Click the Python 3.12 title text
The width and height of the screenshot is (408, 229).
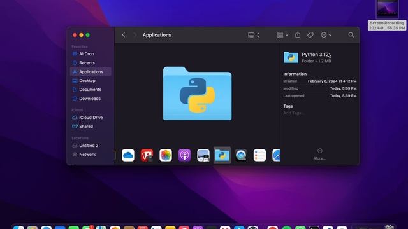[316, 55]
